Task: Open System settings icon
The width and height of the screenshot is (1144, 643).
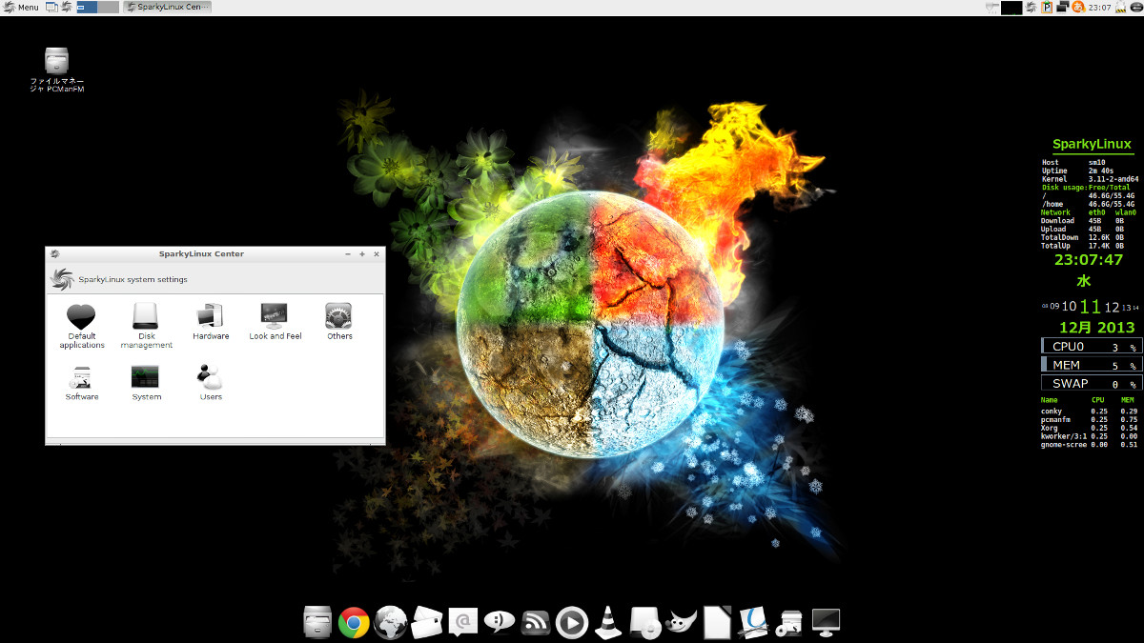Action: pyautogui.click(x=146, y=383)
